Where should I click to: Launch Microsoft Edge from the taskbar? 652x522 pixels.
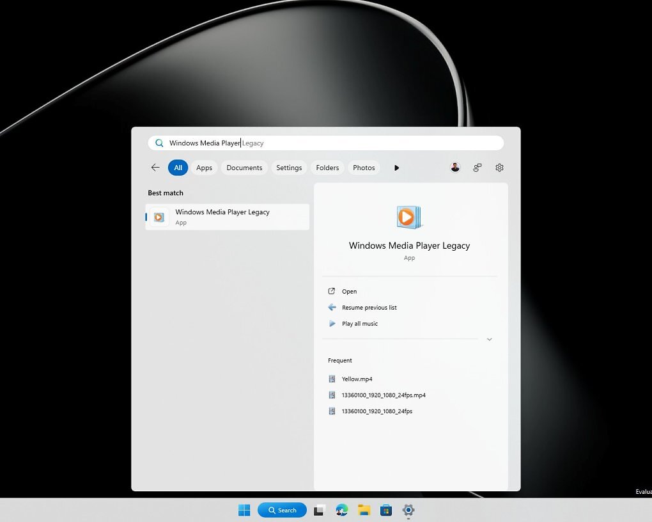(342, 510)
